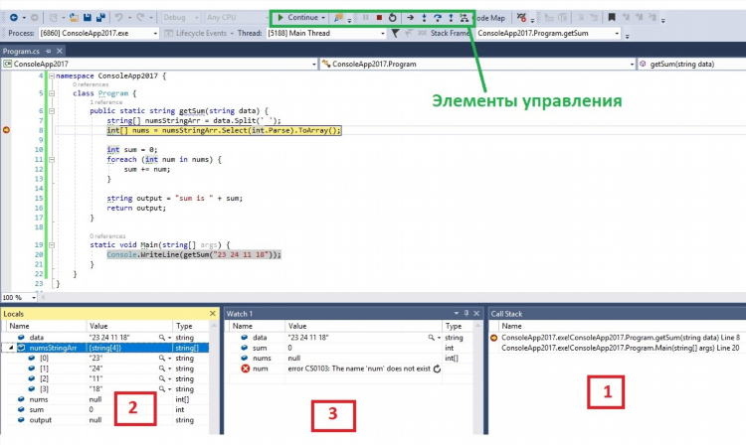746x445 pixels.
Task: Open the Lifecycle Events dropdown
Action: [199, 33]
